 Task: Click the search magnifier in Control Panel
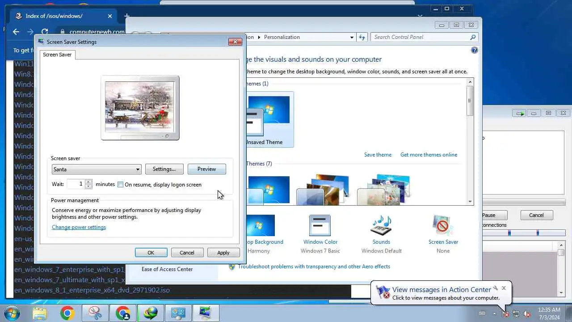[x=473, y=37]
